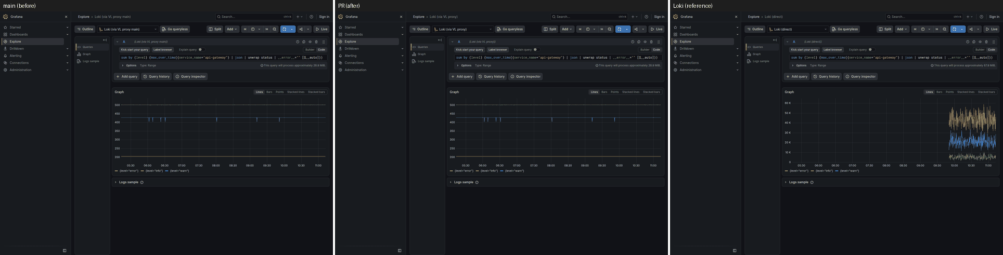1003x255 pixels.
Task: Open query A help in Loki (reference) panel
Action: click(968, 42)
